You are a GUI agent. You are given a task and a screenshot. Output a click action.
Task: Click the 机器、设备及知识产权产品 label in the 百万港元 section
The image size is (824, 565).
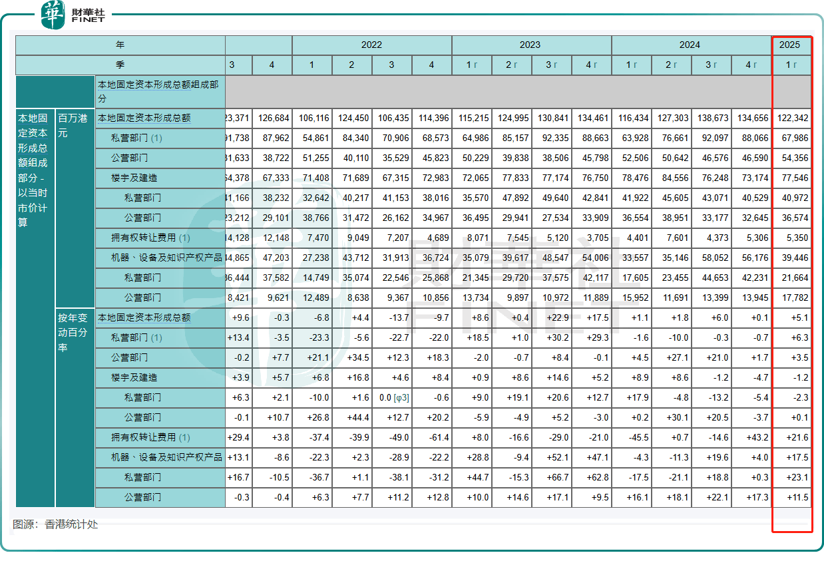pos(166,258)
